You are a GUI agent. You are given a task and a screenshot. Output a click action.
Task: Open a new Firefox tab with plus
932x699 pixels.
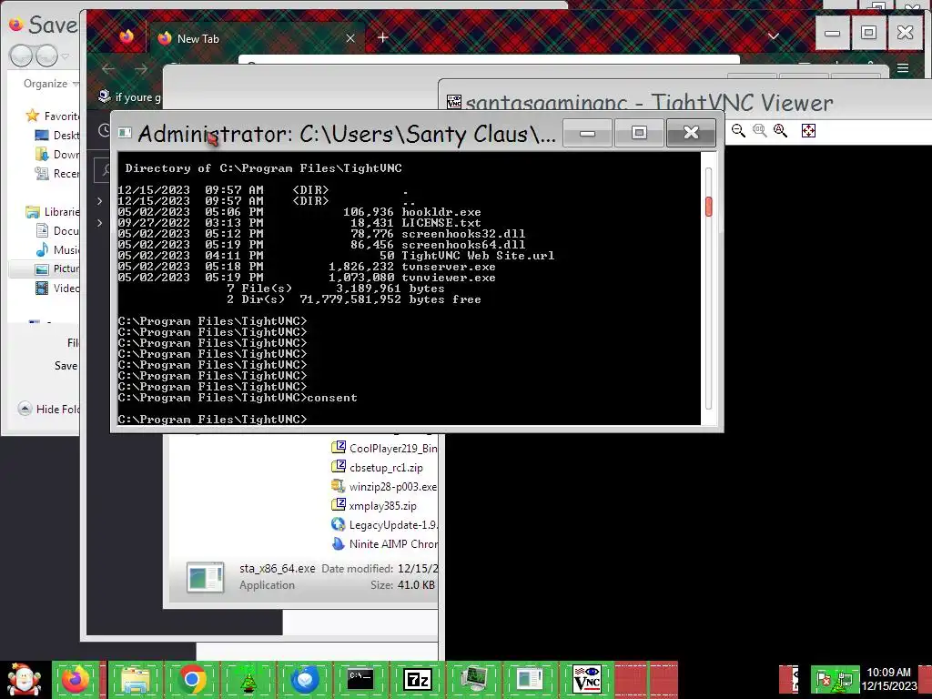point(383,37)
